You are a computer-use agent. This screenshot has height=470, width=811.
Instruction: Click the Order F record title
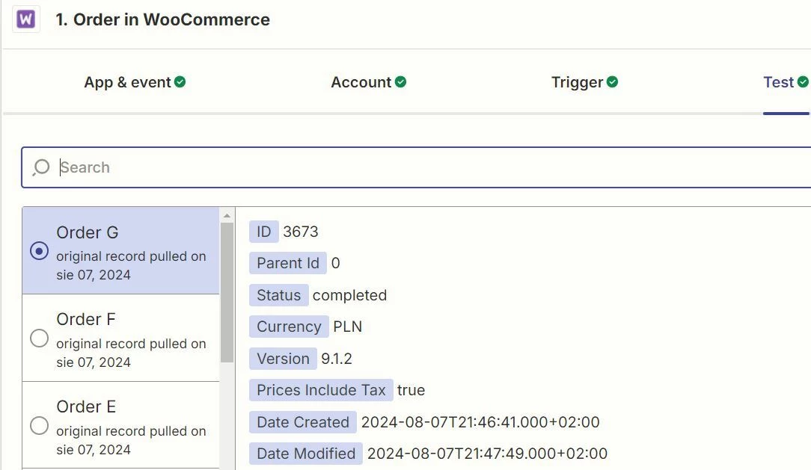86,319
